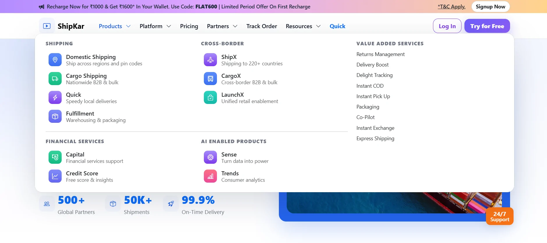Click the ShipX airplane icon
Image resolution: width=547 pixels, height=243 pixels.
pyautogui.click(x=210, y=60)
